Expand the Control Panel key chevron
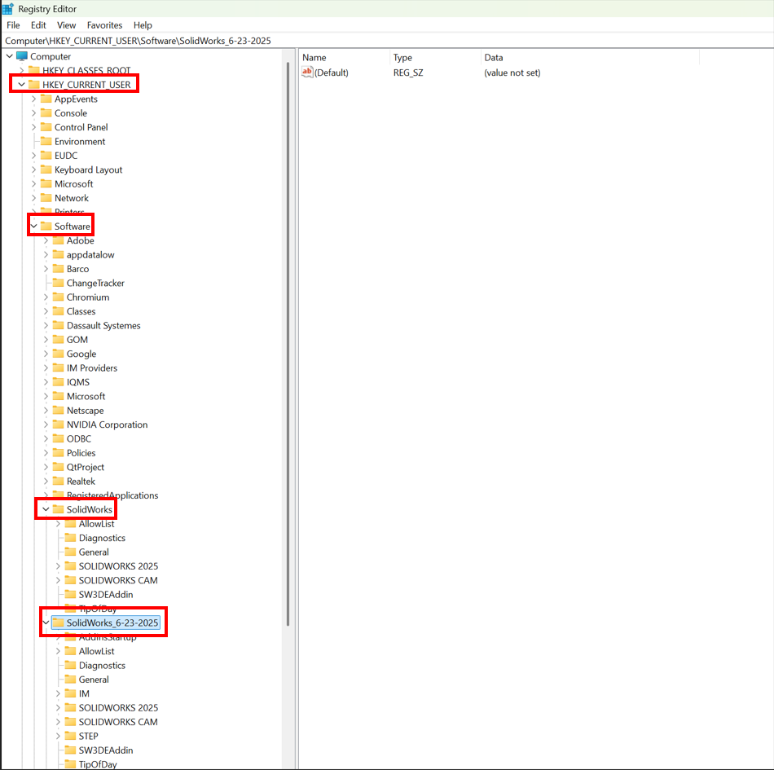This screenshot has width=774, height=770. click(33, 127)
